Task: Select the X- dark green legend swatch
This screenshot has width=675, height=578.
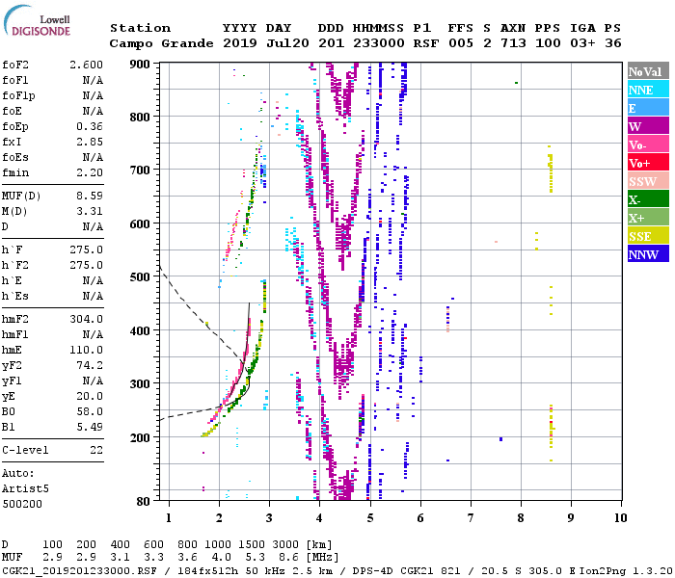Action: [x=648, y=199]
